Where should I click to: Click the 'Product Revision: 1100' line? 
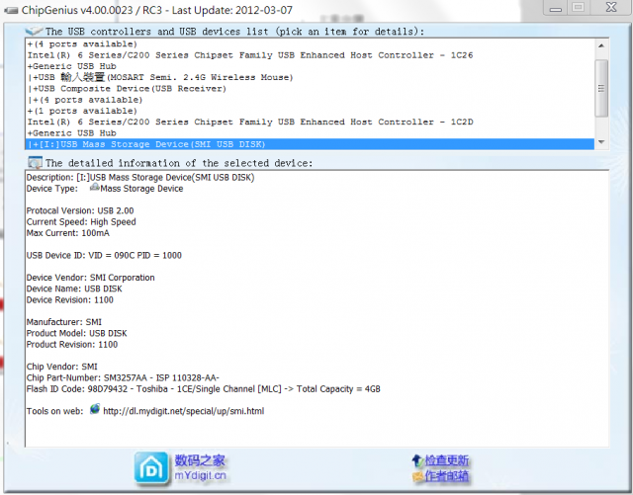[x=72, y=345]
